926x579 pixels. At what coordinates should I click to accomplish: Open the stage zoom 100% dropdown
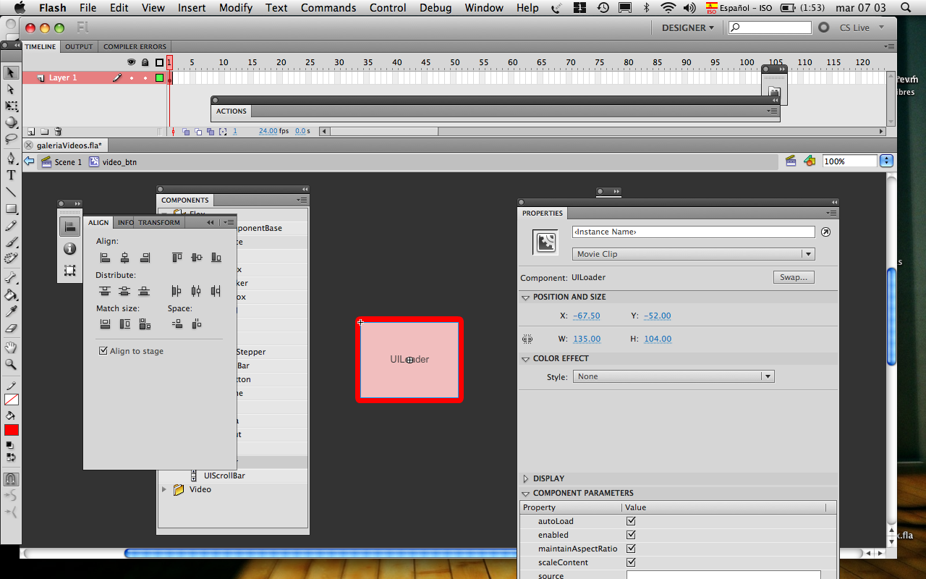pyautogui.click(x=886, y=161)
